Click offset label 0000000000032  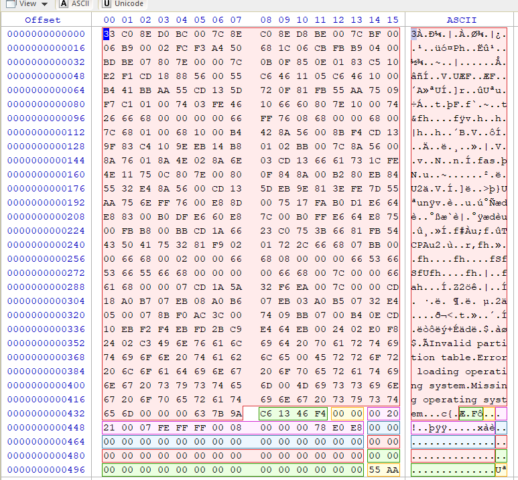[x=46, y=62]
